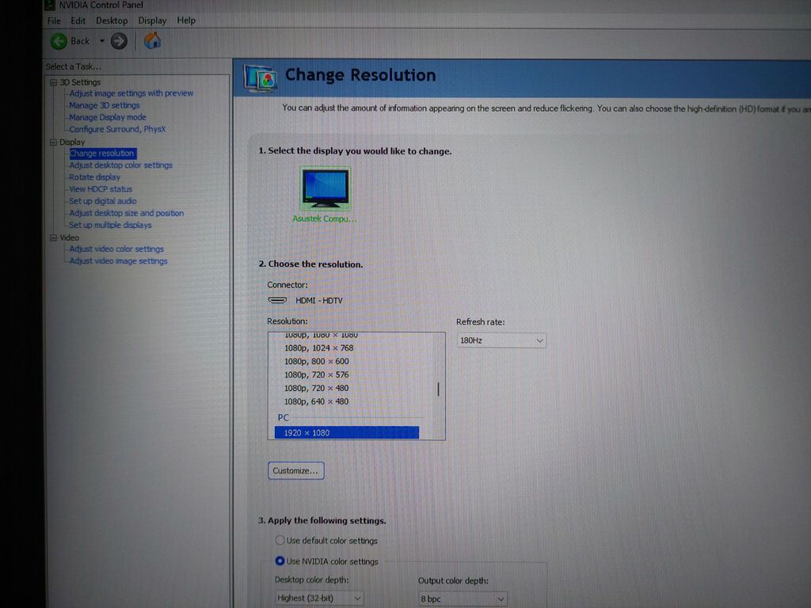The height and width of the screenshot is (608, 811).
Task: Open Manage 3D settings link
Action: pos(105,105)
